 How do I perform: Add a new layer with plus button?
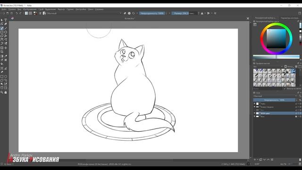[255, 160]
